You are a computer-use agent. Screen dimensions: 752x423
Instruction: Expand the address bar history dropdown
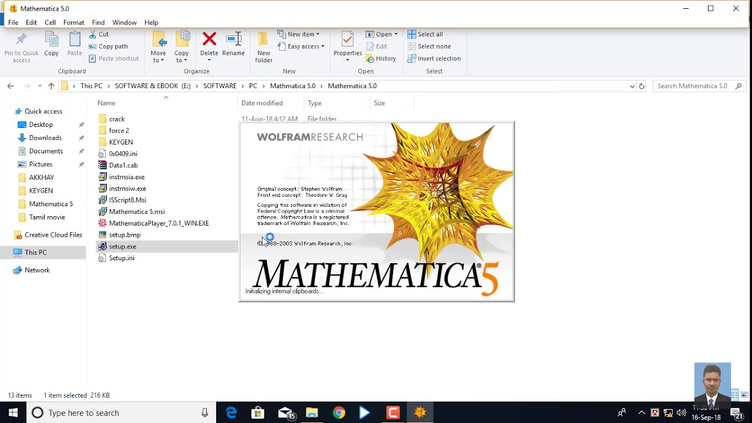[632, 86]
